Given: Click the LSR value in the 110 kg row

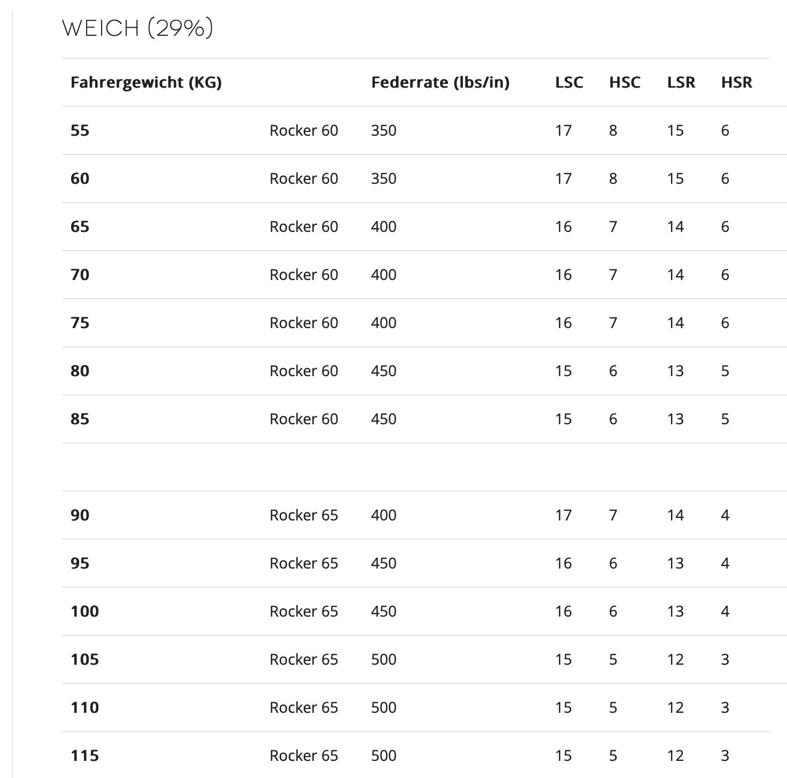Looking at the screenshot, I should tap(675, 707).
